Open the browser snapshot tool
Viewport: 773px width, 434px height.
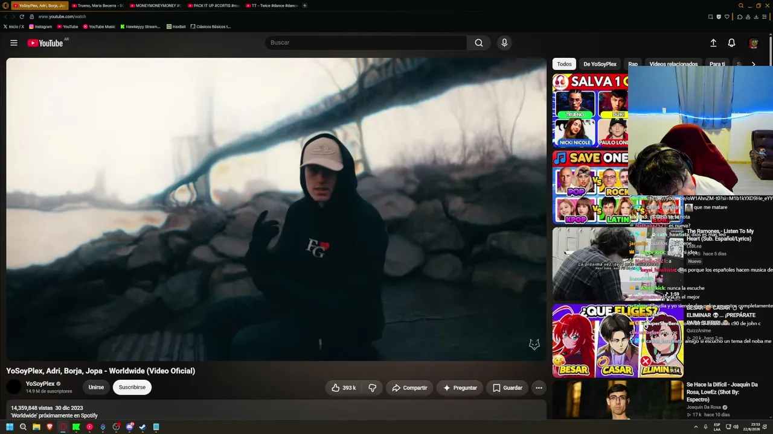(711, 17)
